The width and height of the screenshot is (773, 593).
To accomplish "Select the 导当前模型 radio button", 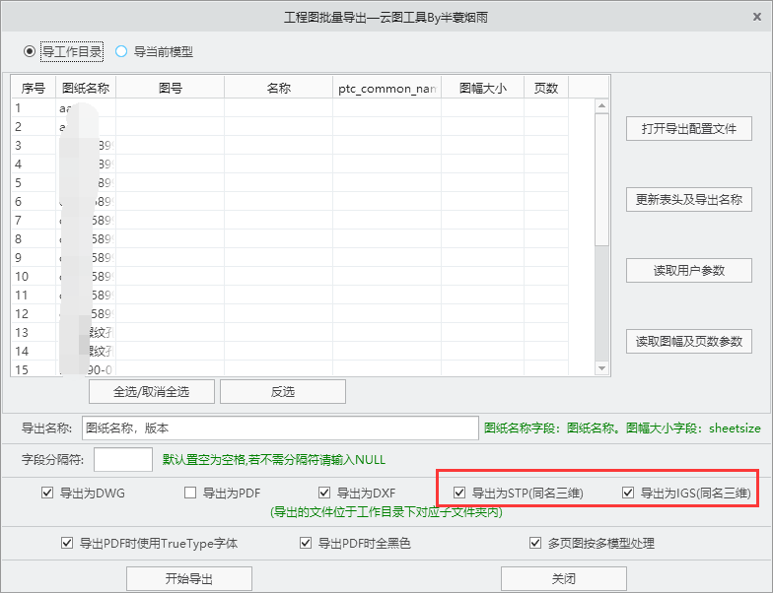I will [x=121, y=51].
